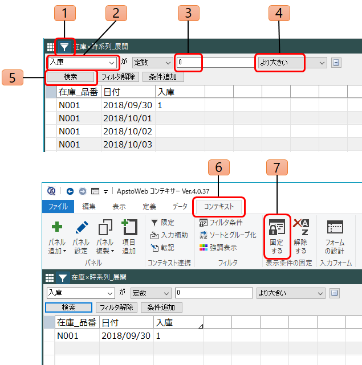362x365 pixels.
Task: Click the value input field containing 0 in upper panel
Action: point(215,62)
